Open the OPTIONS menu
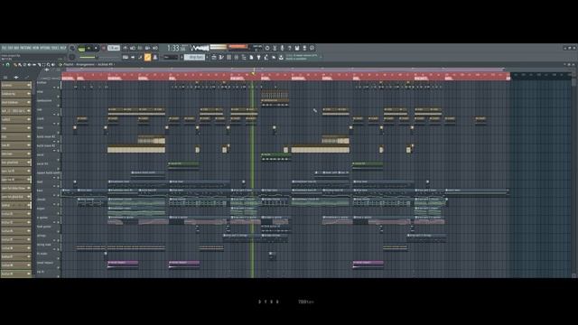 pyautogui.click(x=46, y=48)
